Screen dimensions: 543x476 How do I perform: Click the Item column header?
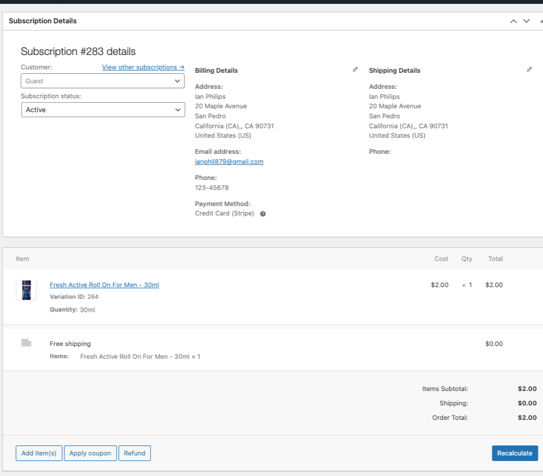click(x=22, y=259)
